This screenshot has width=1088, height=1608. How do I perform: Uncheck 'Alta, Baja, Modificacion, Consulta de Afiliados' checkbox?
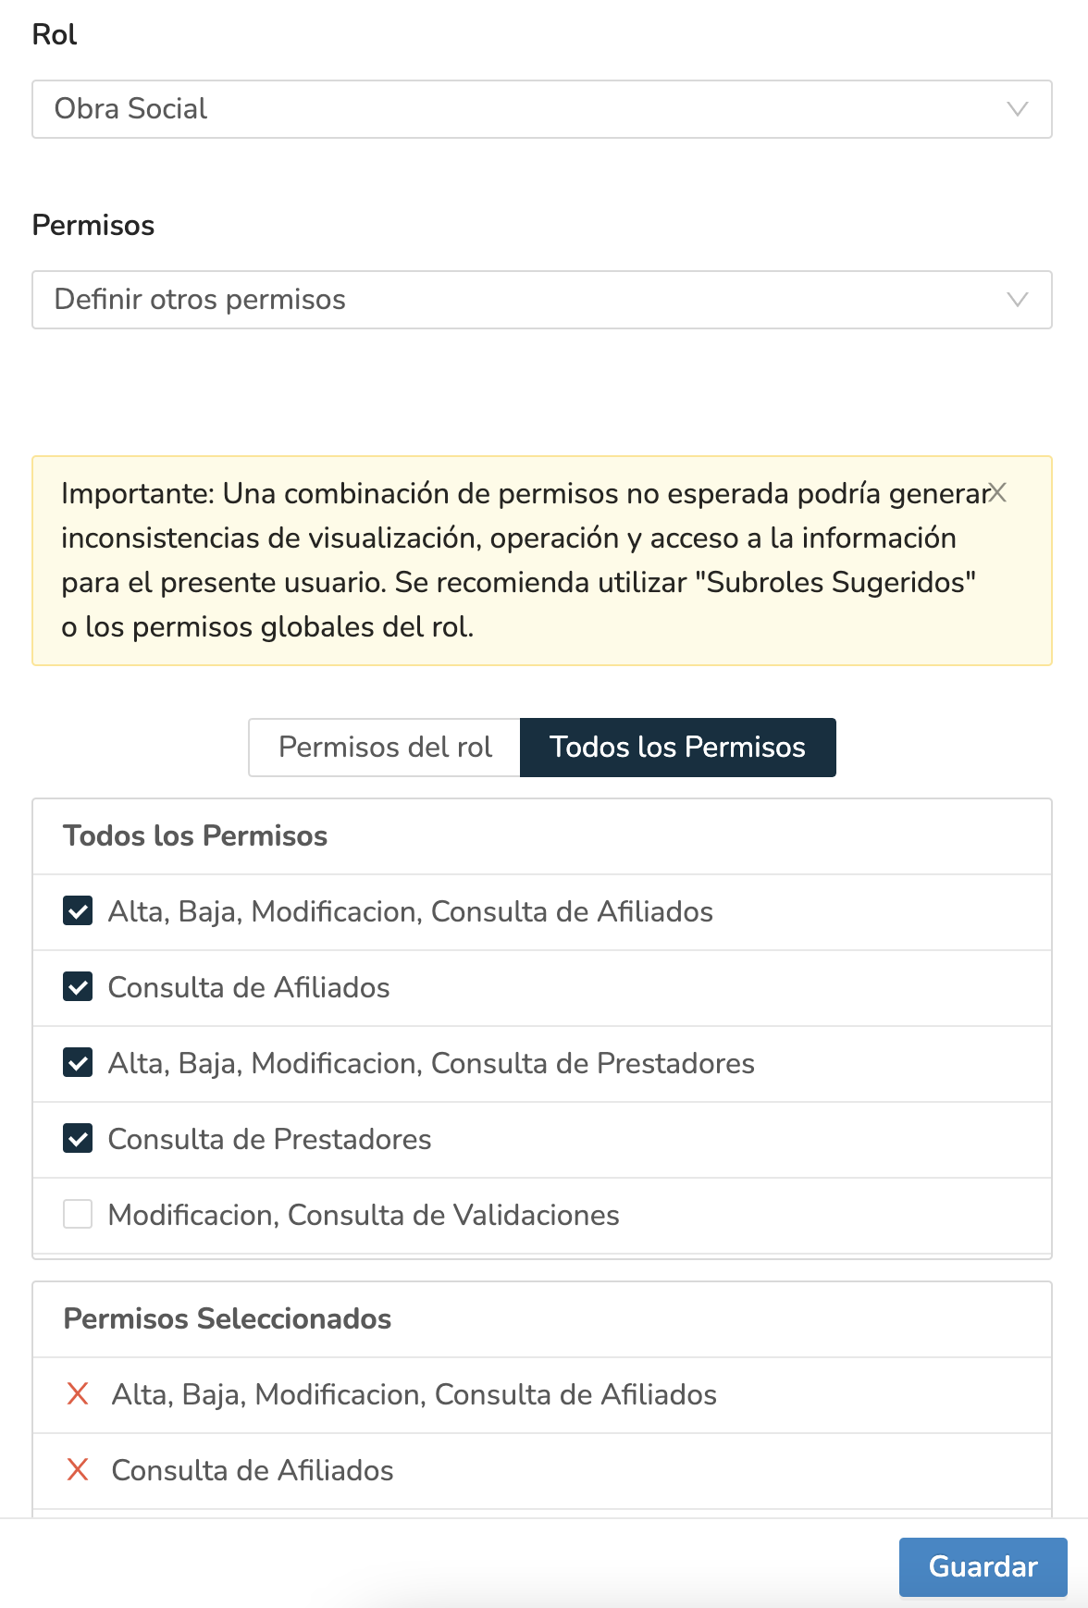(78, 911)
